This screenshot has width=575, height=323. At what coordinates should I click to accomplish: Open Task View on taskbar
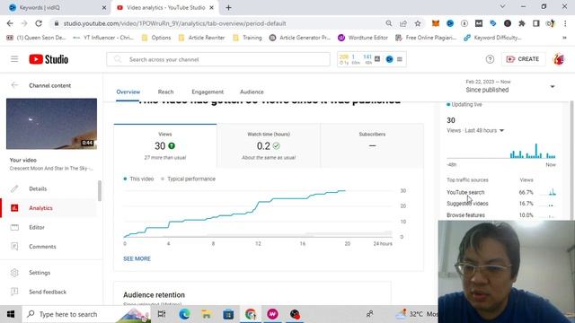(162, 314)
